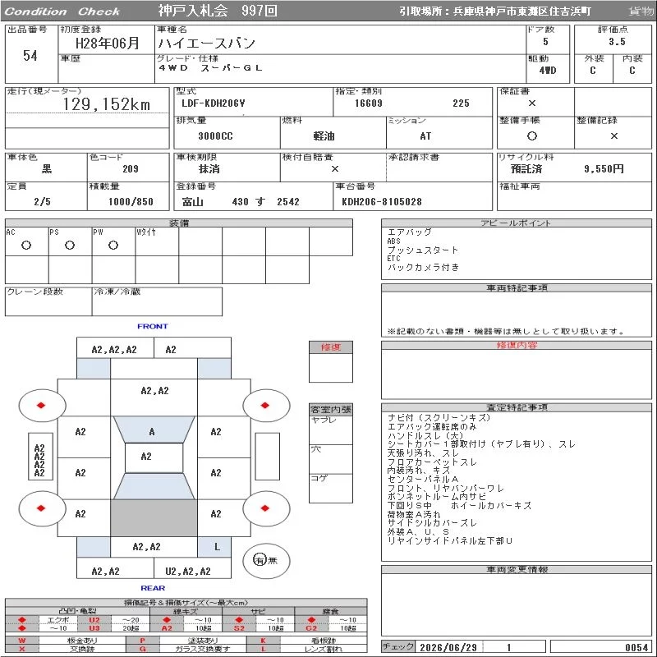The height and width of the screenshot is (657, 657).
Task: Click the G ガラス交換要す legend code
Action: [x=142, y=649]
